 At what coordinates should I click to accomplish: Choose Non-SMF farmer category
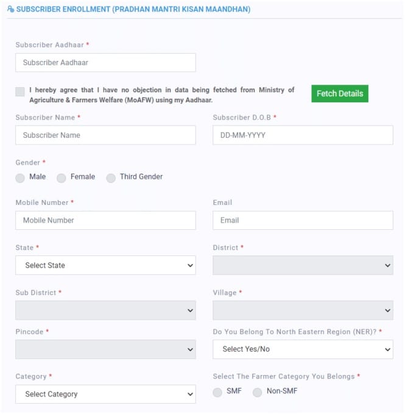[258, 392]
